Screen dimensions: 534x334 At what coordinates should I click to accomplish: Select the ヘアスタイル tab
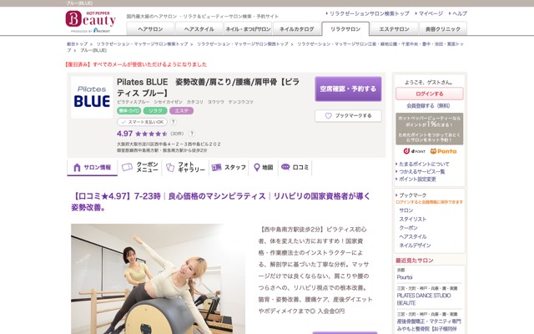pos(199,29)
